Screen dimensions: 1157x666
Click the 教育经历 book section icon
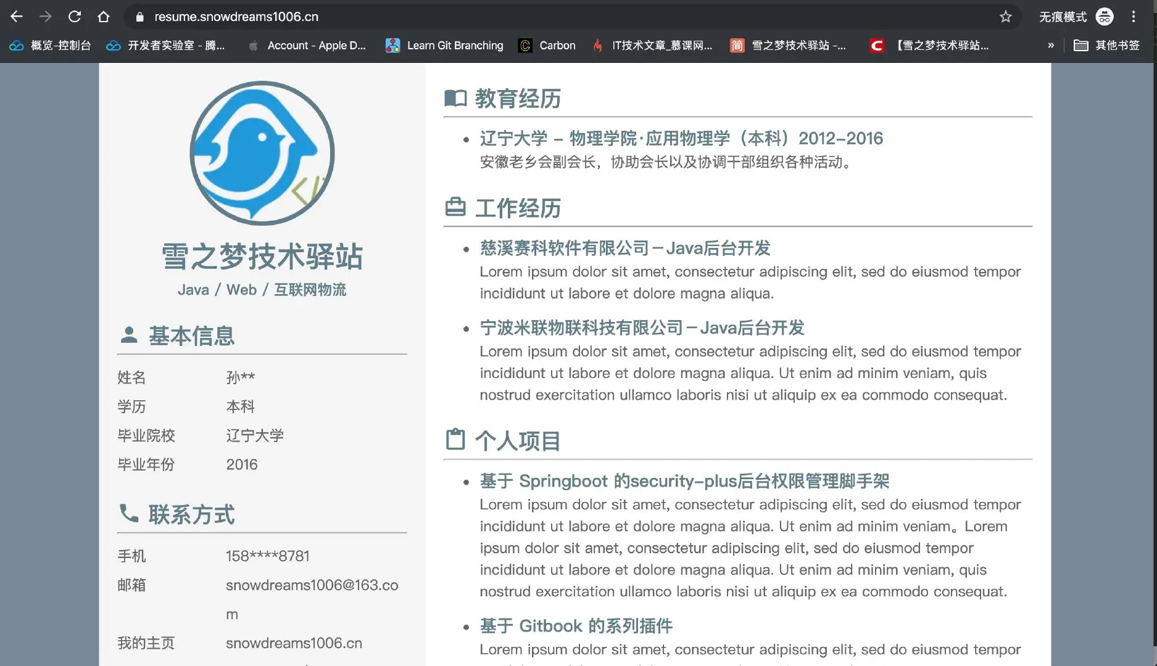click(x=456, y=97)
